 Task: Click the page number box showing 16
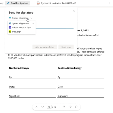click(x=49, y=107)
